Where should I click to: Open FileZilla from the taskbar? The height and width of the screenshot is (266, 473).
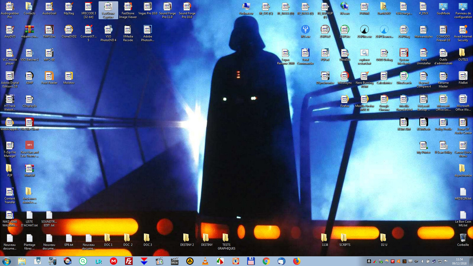click(129, 261)
